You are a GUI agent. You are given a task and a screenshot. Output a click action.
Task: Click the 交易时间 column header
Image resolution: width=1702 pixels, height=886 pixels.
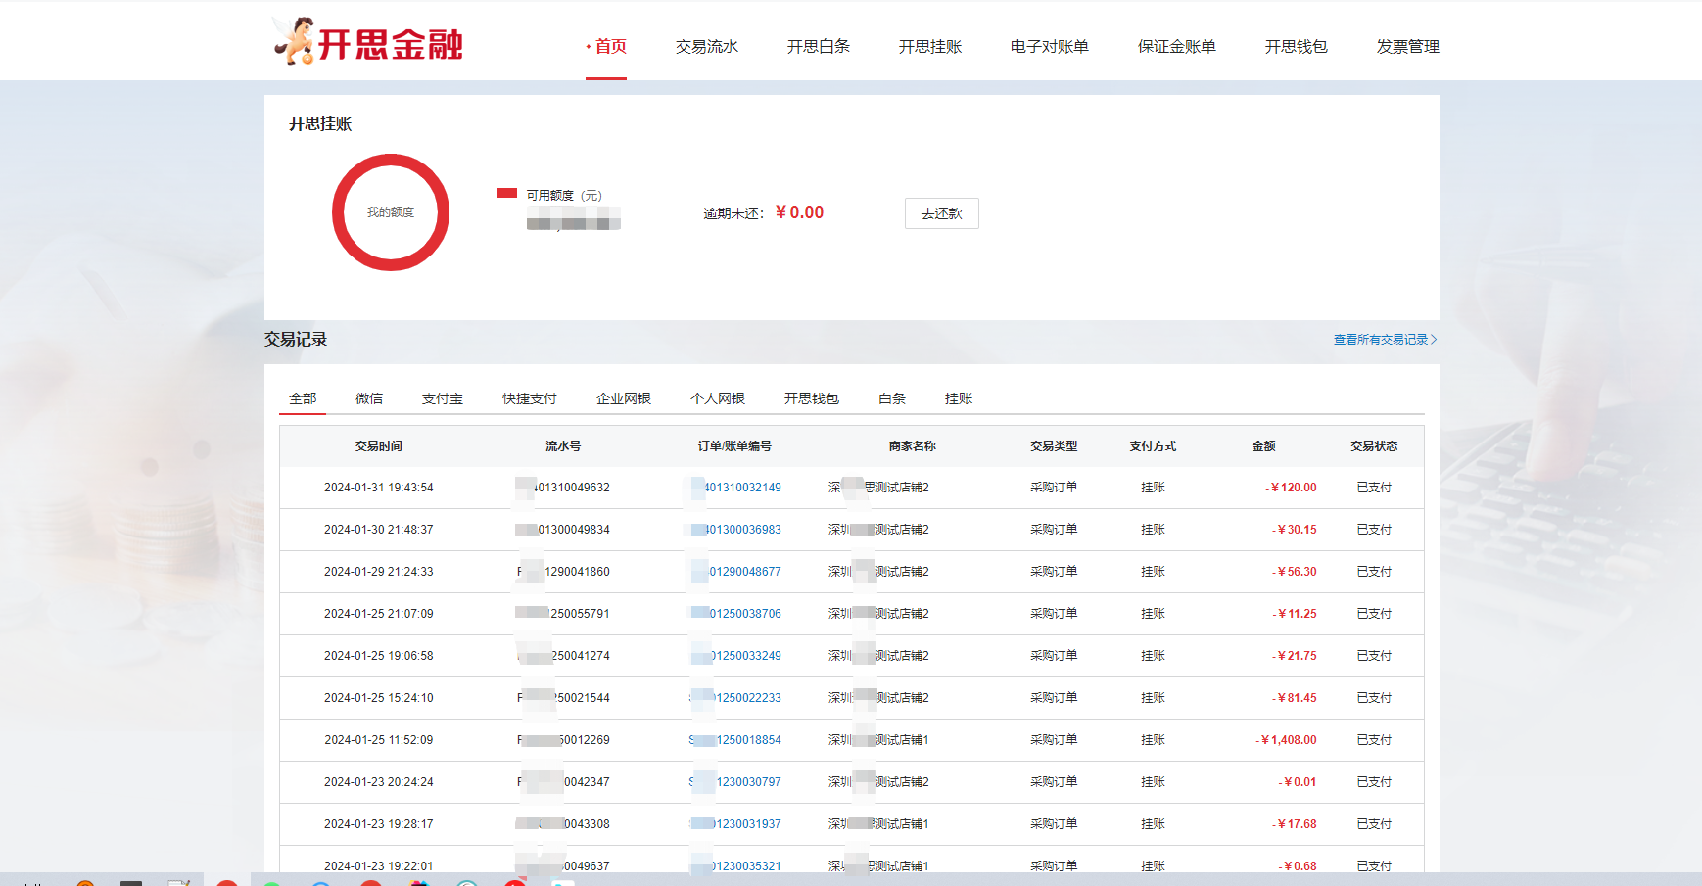tap(379, 446)
